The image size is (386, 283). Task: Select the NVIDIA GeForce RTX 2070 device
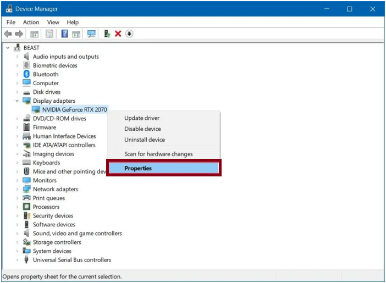[74, 110]
